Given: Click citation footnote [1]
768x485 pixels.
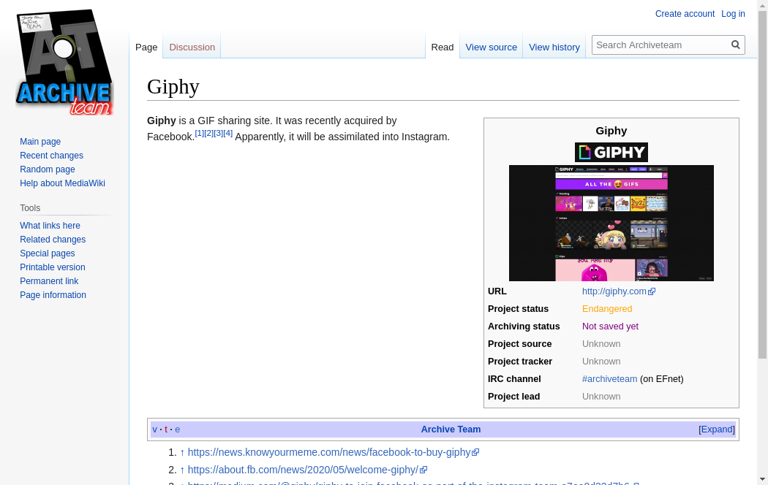Looking at the screenshot, I should pyautogui.click(x=199, y=133).
